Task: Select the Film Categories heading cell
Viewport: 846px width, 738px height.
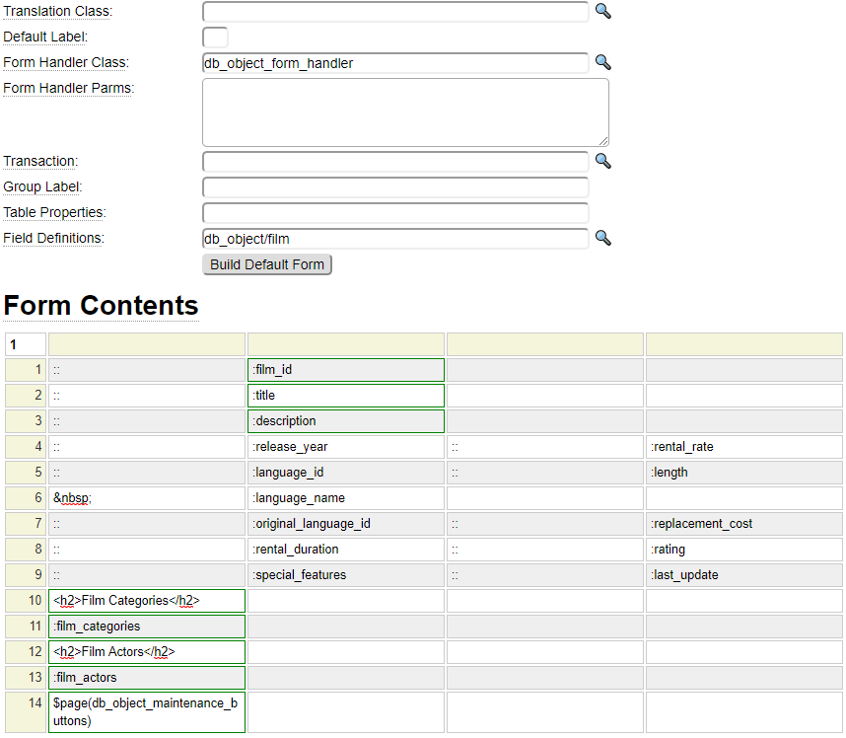Action: (x=146, y=601)
